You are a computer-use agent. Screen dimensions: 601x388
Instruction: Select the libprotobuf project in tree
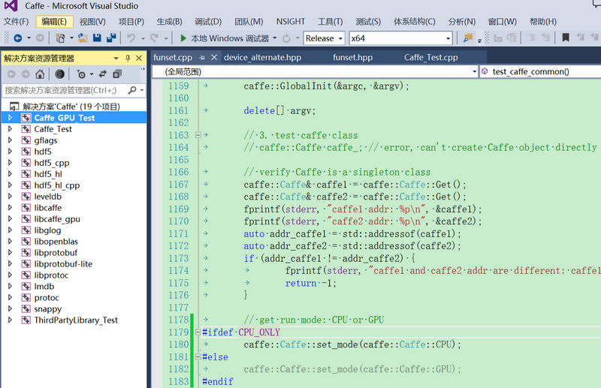[x=56, y=253]
